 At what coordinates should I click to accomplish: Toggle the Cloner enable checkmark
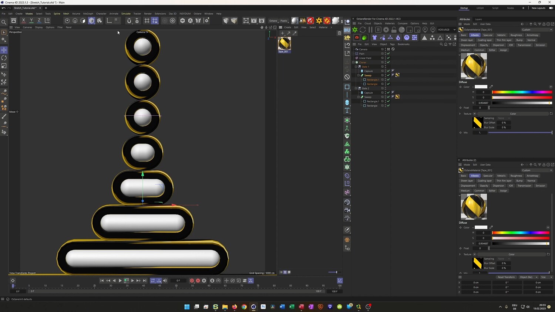pyautogui.click(x=388, y=62)
